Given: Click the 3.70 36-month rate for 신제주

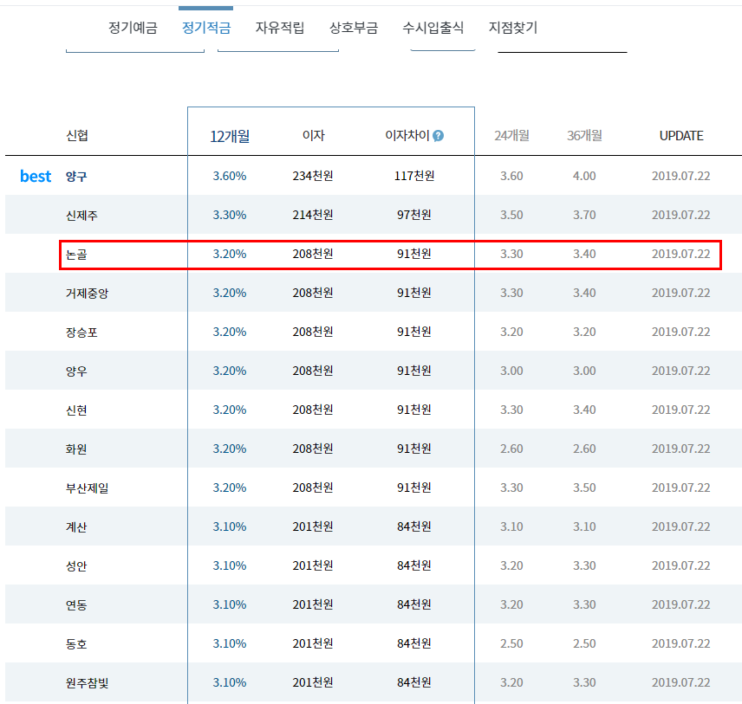Looking at the screenshot, I should click(584, 215).
